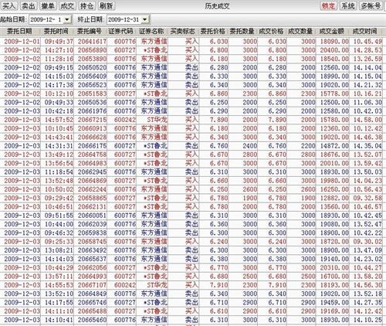Image resolution: width=386 pixels, height=326 pixels.
Task: Open the 成交 view
Action: pos(67,5)
